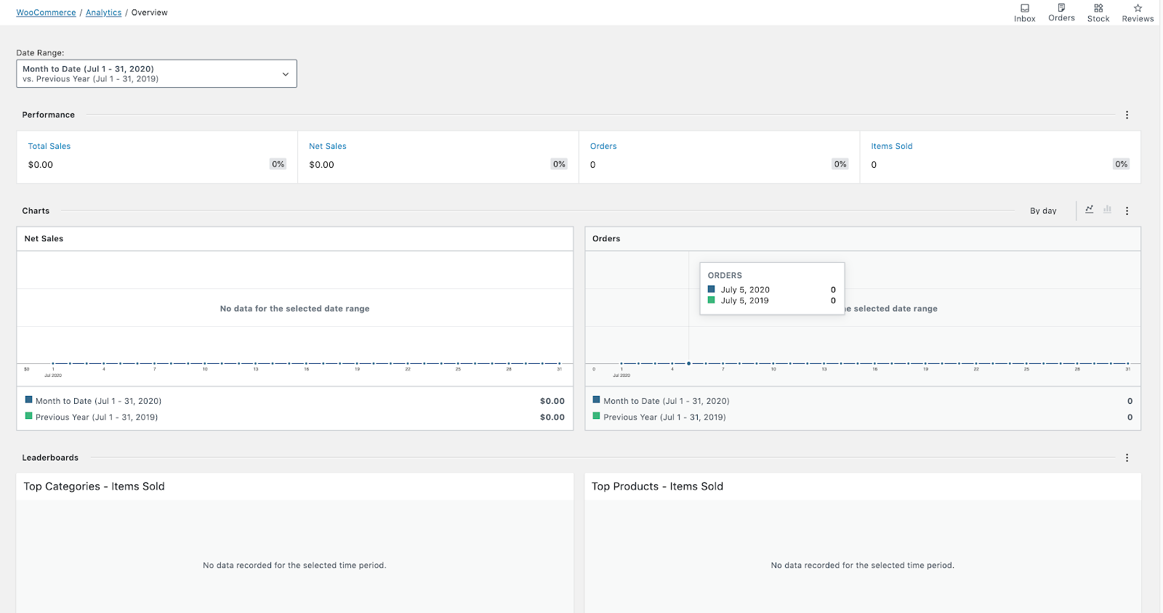Click the 0% badge in Items Sold card
Screen dimensions: 1163x613
tap(1122, 164)
